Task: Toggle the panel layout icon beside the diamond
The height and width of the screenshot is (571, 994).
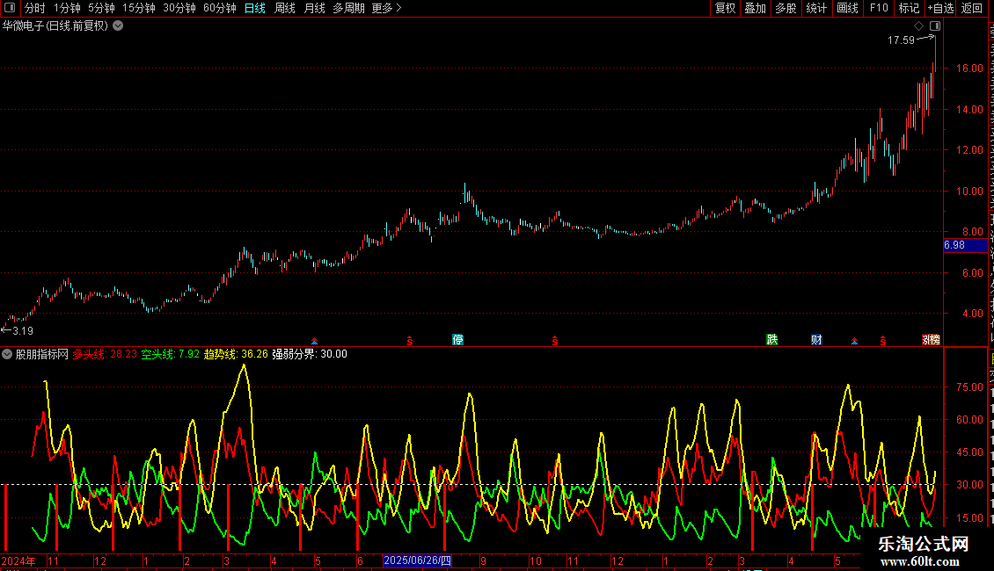Action: click(935, 26)
